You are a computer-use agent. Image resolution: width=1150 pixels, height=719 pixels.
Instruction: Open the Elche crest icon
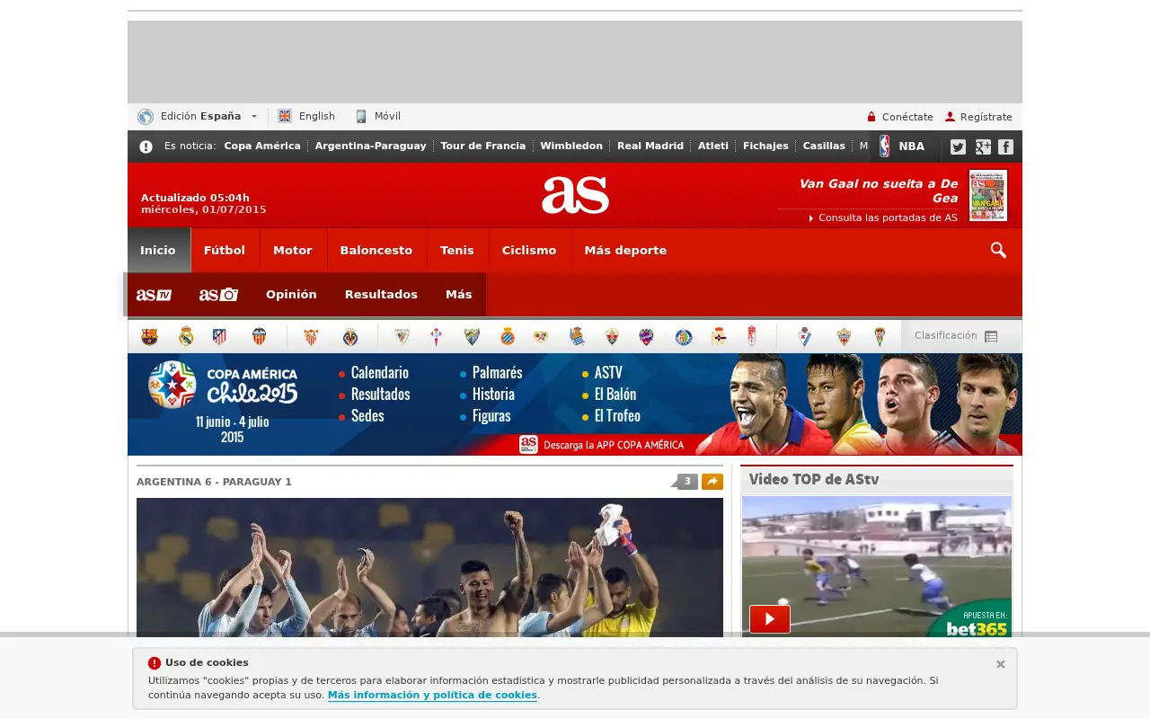pos(612,337)
